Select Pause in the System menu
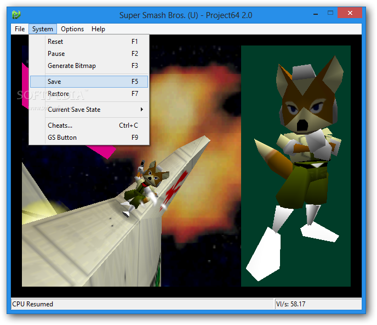Image resolution: width=377 pixels, height=325 pixels. coord(89,54)
